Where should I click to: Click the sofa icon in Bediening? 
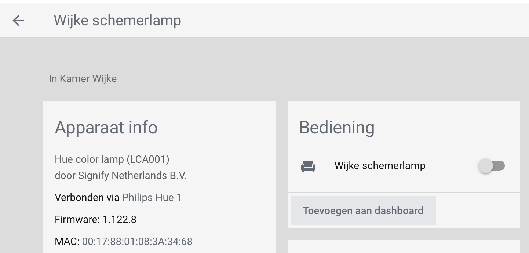click(x=308, y=166)
